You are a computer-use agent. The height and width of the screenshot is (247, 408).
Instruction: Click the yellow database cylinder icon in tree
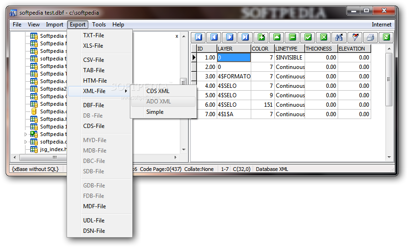[x=34, y=111]
